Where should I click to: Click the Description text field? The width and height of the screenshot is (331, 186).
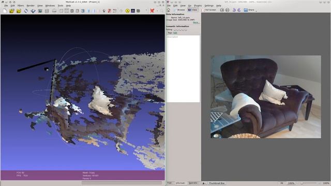click(x=183, y=69)
